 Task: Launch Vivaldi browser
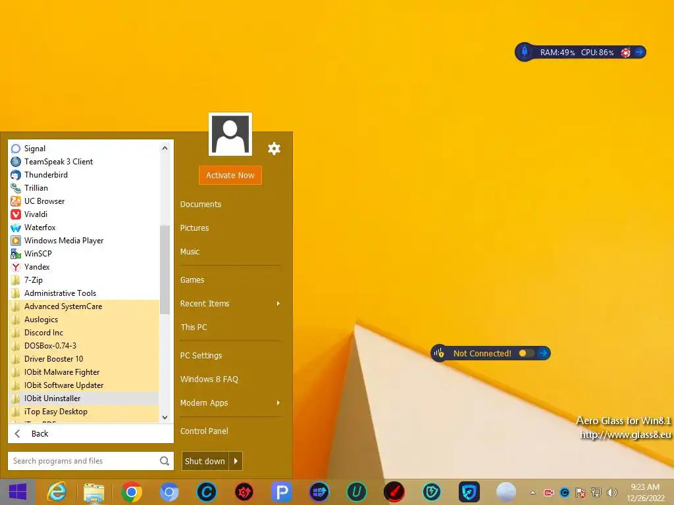84,214
